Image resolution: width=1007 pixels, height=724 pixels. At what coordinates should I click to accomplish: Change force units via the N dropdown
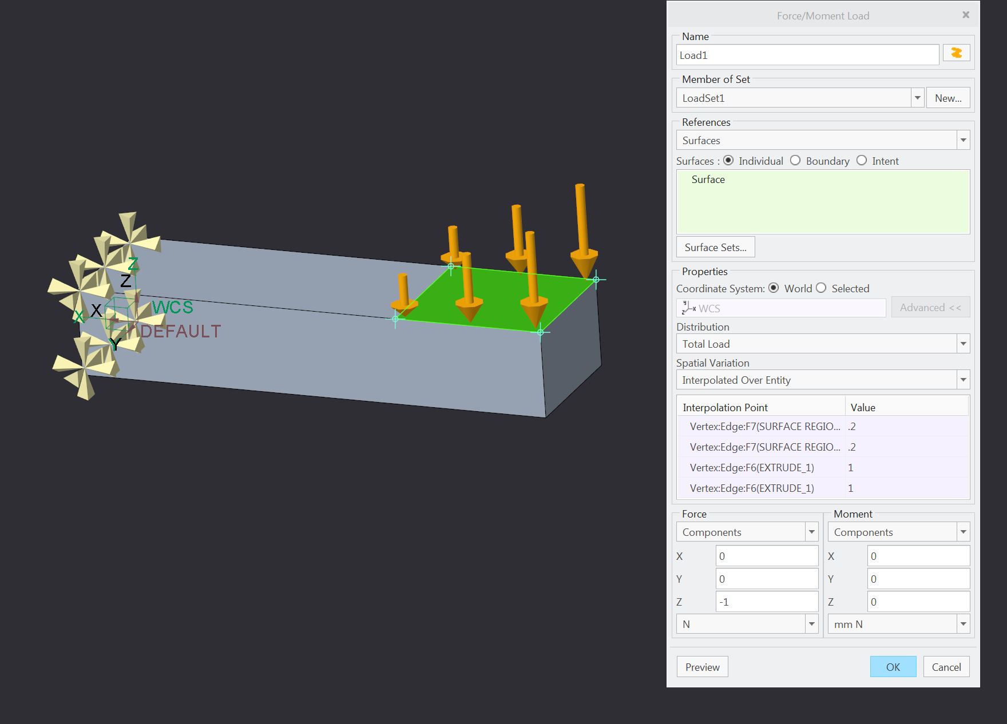(x=811, y=624)
